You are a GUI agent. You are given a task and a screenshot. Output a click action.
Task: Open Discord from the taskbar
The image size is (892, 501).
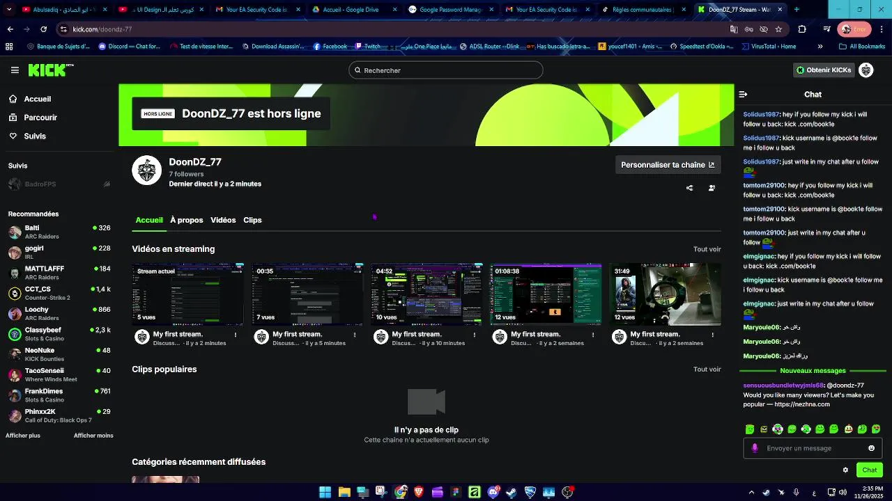pos(494,492)
